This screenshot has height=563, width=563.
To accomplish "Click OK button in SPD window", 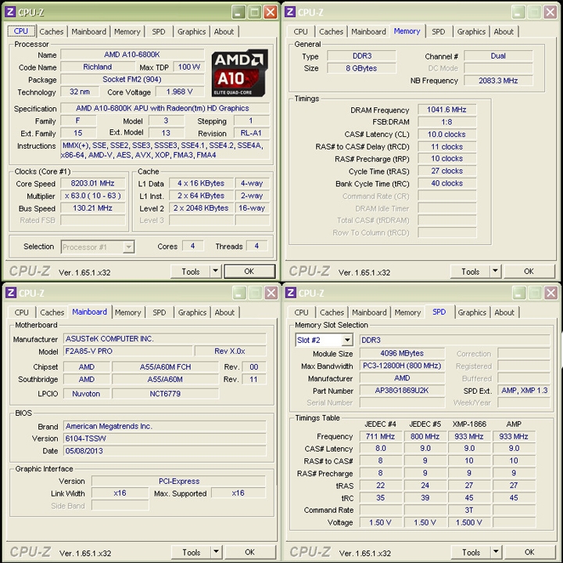I will (529, 552).
